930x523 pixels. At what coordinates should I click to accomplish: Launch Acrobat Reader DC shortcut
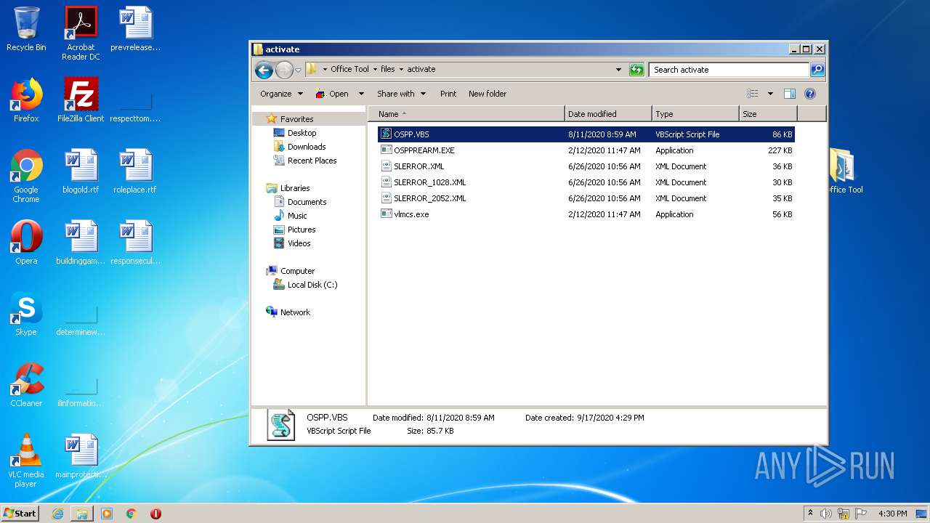click(x=81, y=33)
